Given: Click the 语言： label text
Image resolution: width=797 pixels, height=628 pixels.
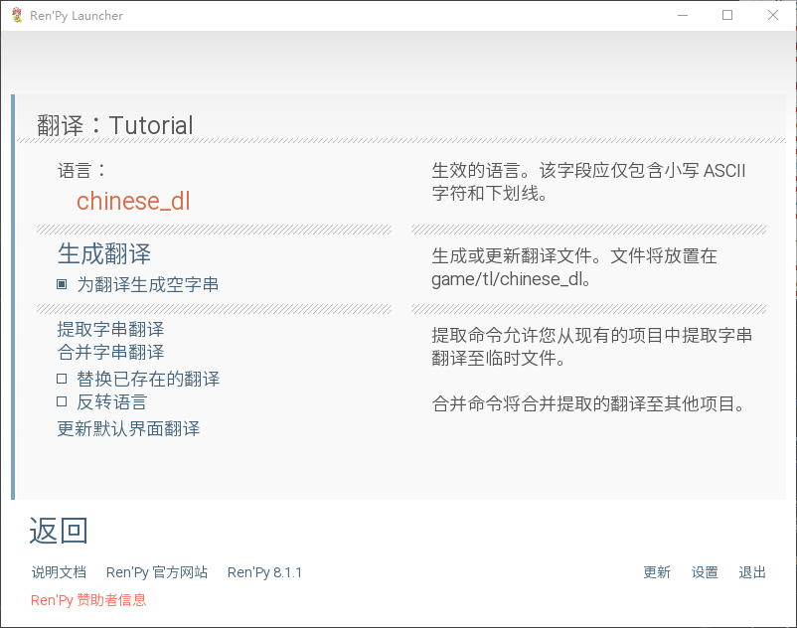Looking at the screenshot, I should pyautogui.click(x=82, y=171).
